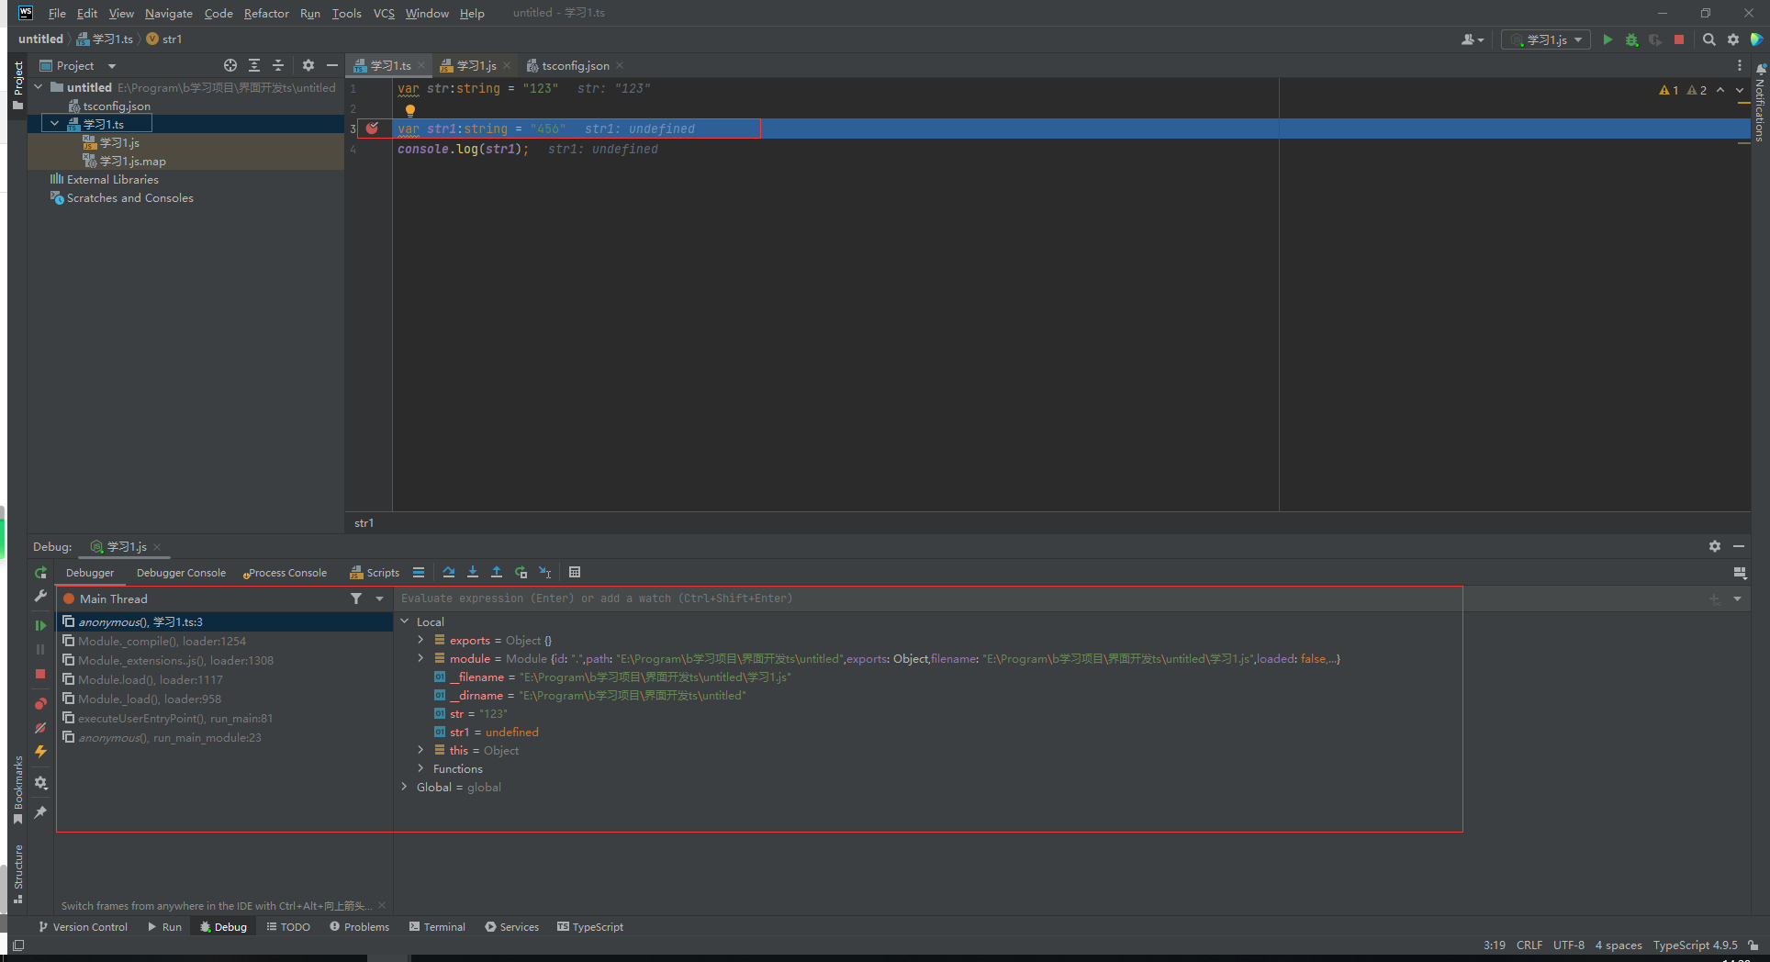This screenshot has height=962, width=1770.
Task: Open Version Control tool window button
Action: coord(83,927)
